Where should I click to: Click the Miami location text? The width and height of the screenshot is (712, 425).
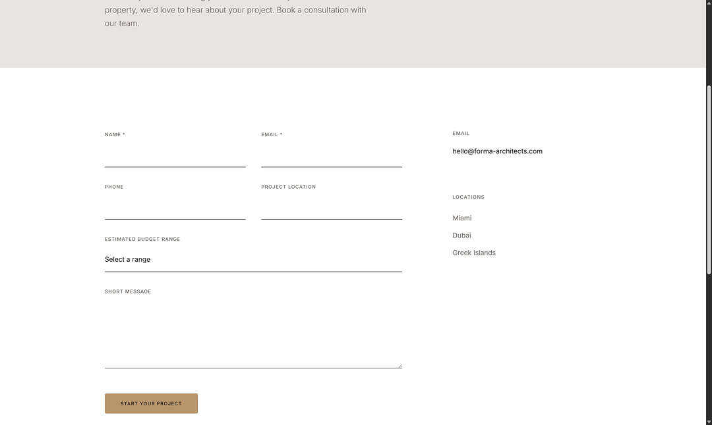(x=461, y=218)
